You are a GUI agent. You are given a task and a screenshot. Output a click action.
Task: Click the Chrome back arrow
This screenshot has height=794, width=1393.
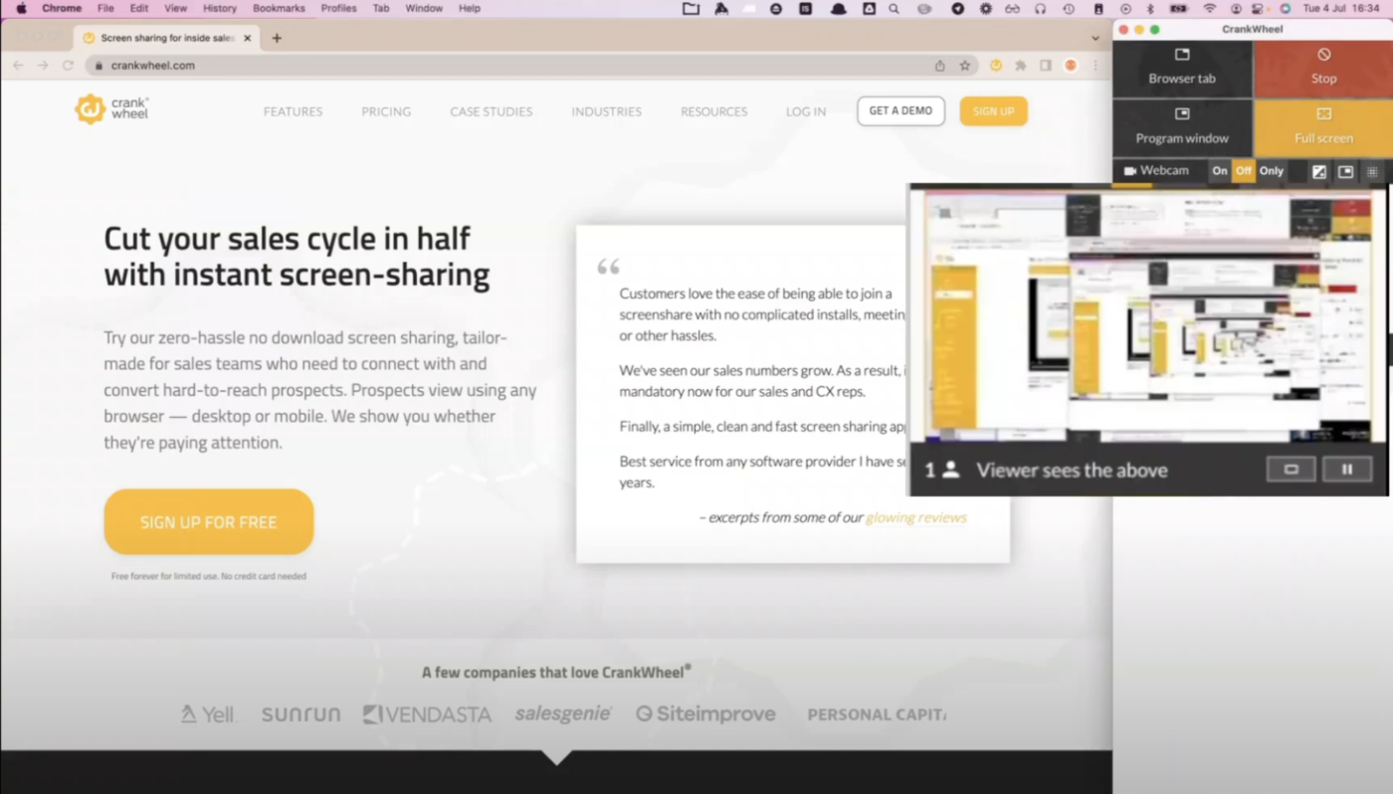pos(18,66)
